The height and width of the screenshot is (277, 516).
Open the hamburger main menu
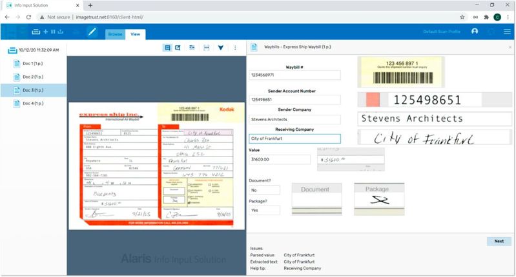click(507, 32)
